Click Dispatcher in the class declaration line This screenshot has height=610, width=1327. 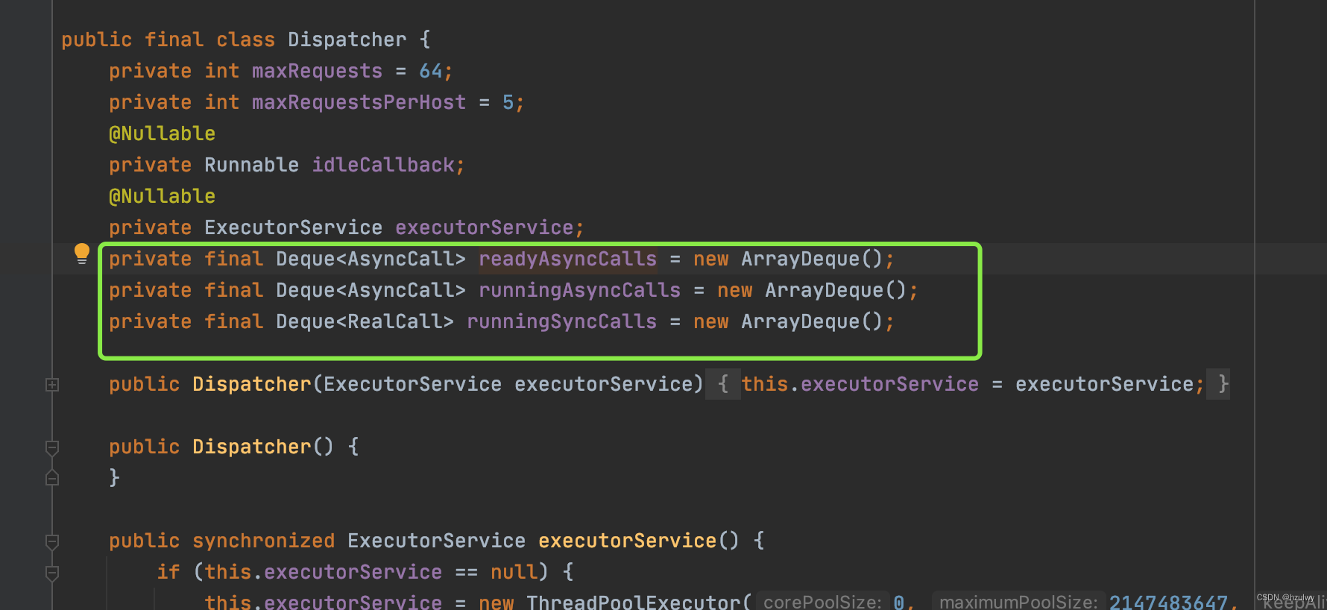347,40
